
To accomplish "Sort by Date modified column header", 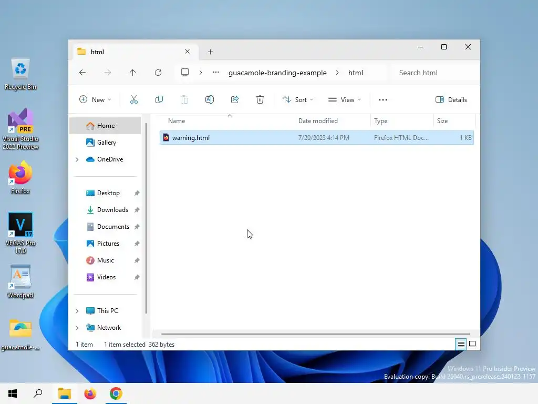I will 333,121.
